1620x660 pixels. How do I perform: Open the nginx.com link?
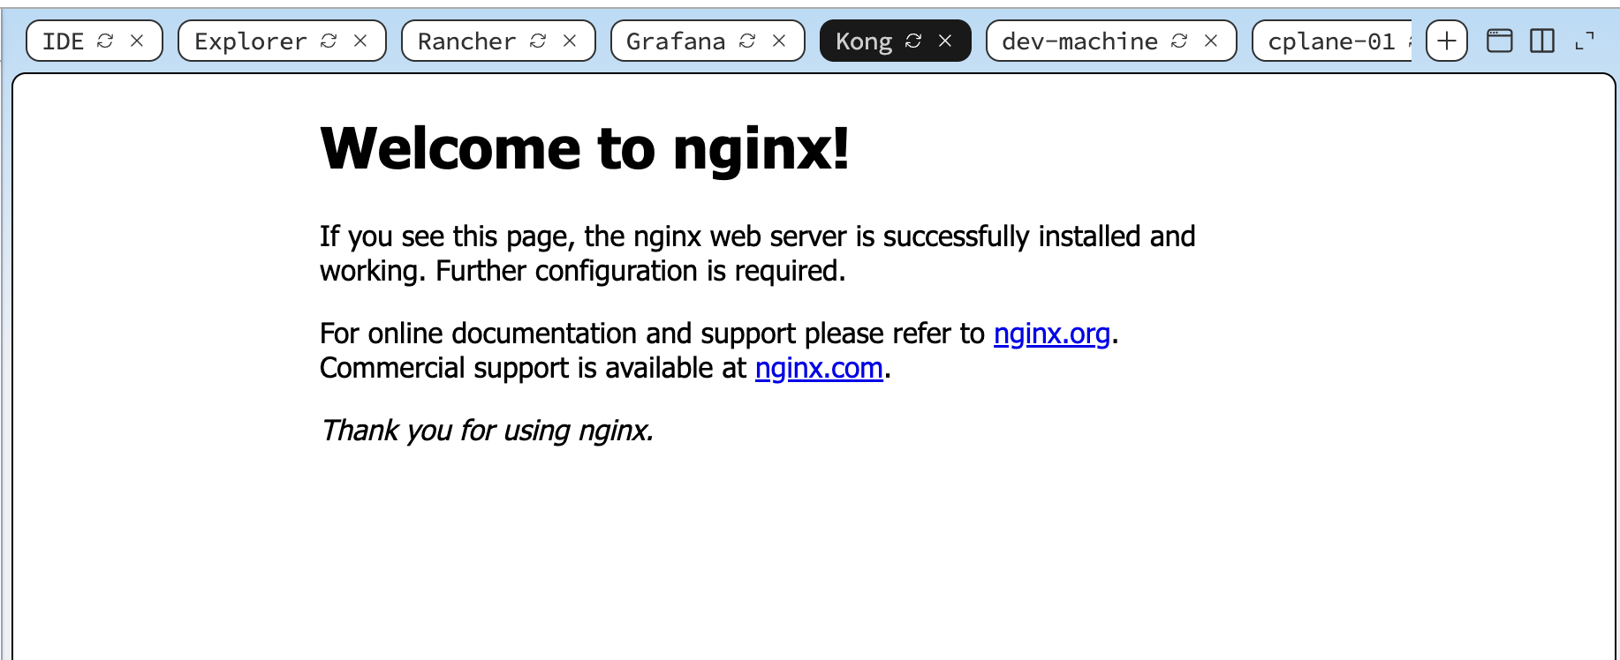pos(819,368)
